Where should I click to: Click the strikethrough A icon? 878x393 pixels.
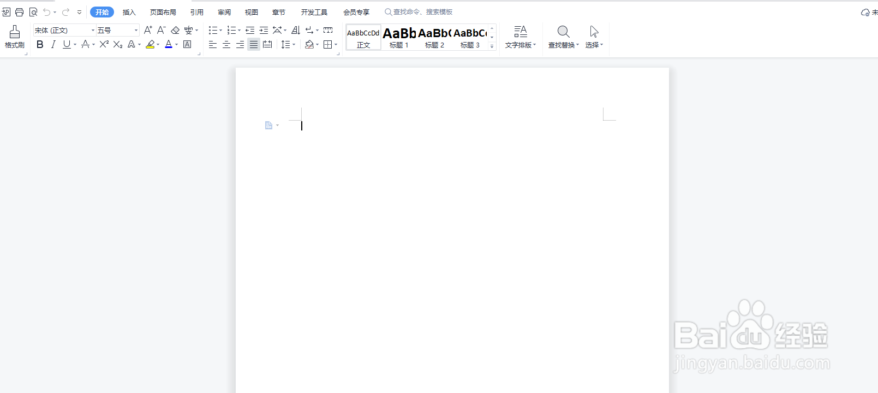coord(85,44)
